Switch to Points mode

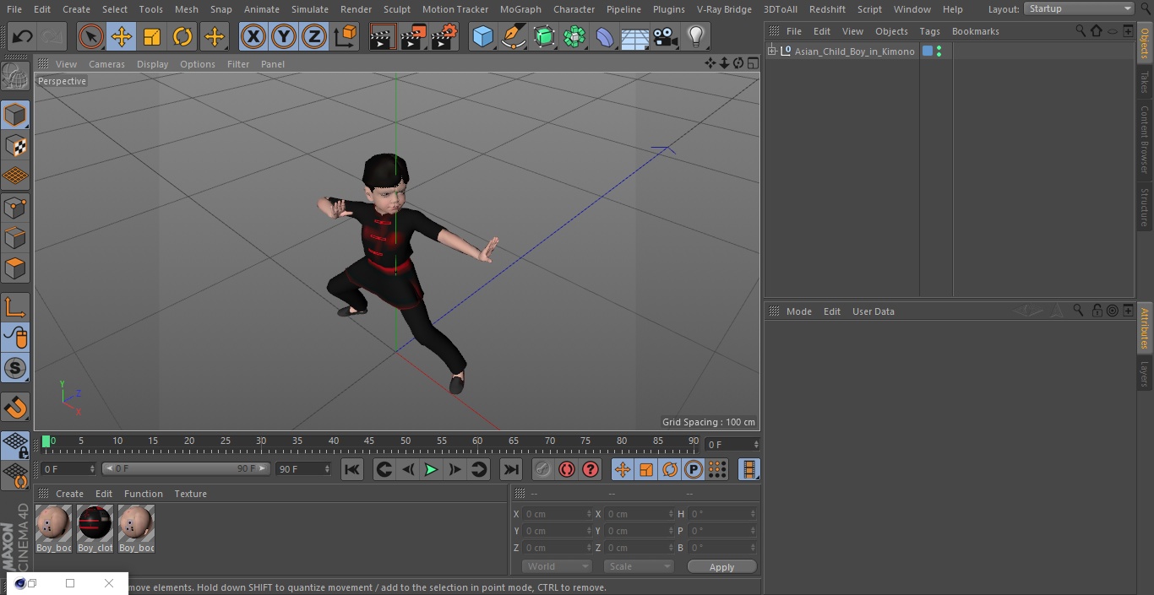coord(15,207)
